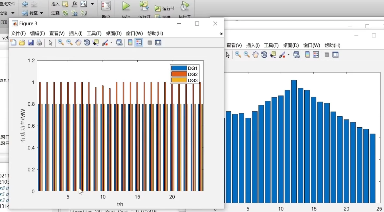
Task: Select Zoom Out tool in Figure 3 toolbar
Action: pyautogui.click(x=69, y=43)
